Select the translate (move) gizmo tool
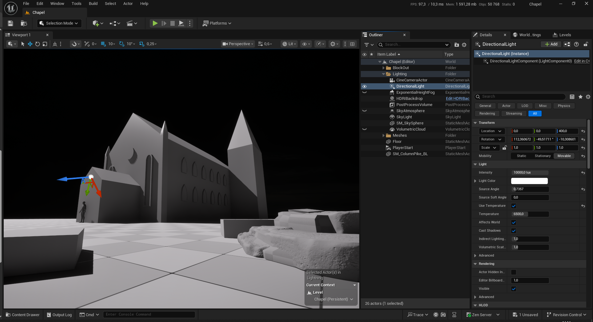The height and width of the screenshot is (322, 593). tap(30, 44)
